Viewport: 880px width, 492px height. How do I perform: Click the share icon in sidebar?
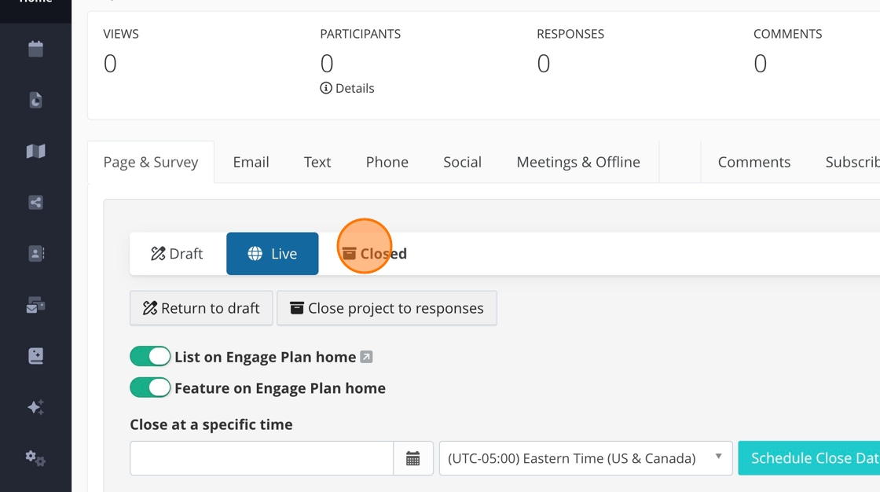pos(35,203)
